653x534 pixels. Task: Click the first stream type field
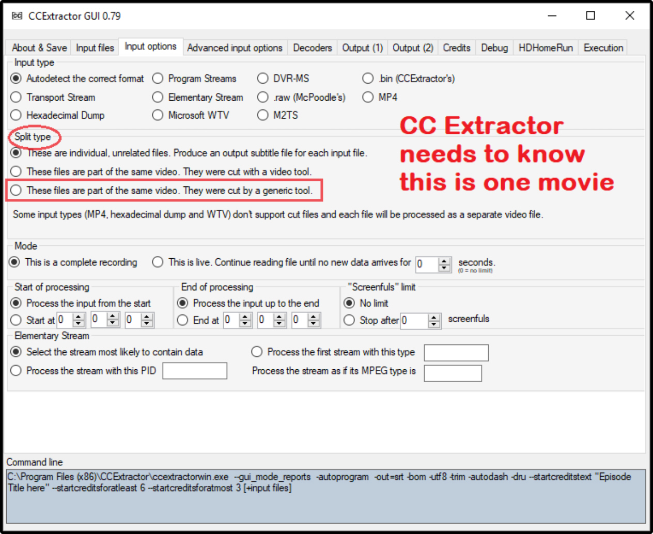(456, 353)
